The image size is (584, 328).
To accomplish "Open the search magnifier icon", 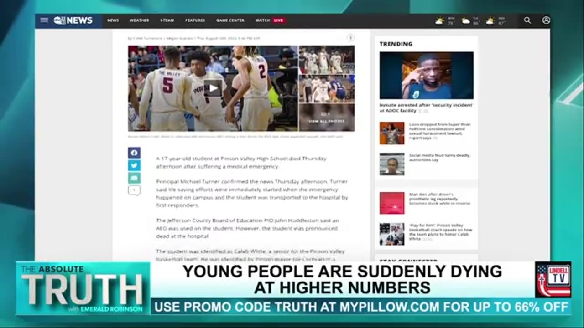I will pos(527,20).
